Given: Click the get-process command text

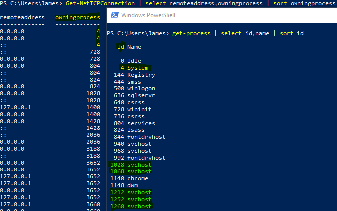Looking at the screenshot, I should pos(191,33).
